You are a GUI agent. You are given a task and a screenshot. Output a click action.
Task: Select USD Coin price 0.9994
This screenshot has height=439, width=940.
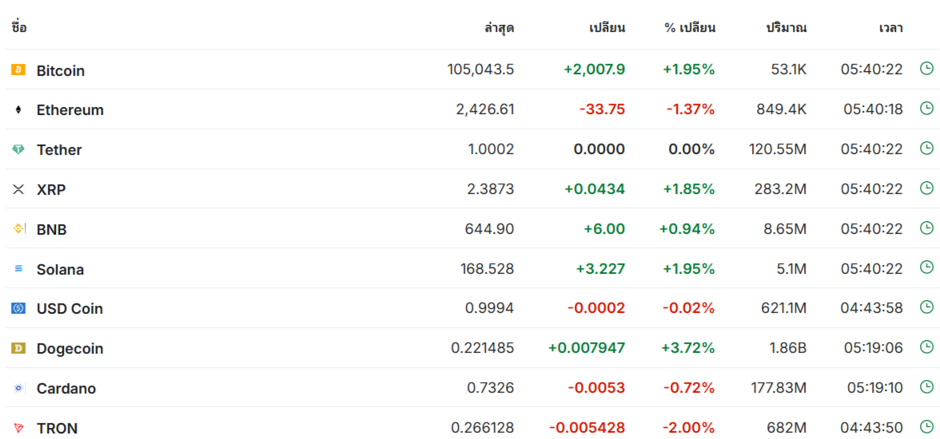490,308
